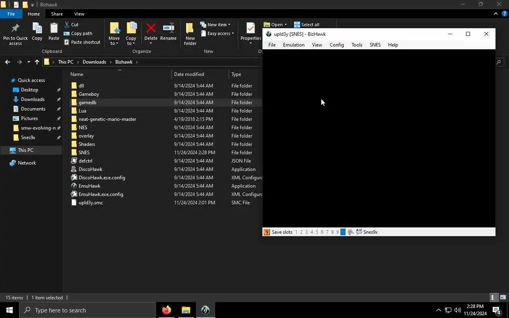Viewport: 509px width, 318px height.
Task: Open the Explorer File tab
Action: click(x=11, y=14)
